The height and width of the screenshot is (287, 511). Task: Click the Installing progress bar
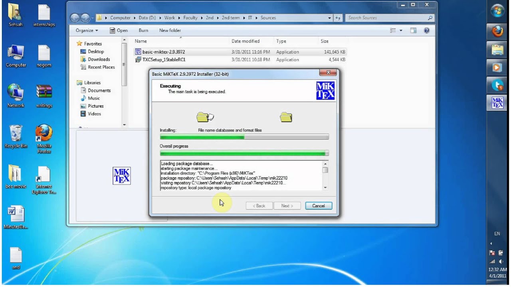point(244,137)
